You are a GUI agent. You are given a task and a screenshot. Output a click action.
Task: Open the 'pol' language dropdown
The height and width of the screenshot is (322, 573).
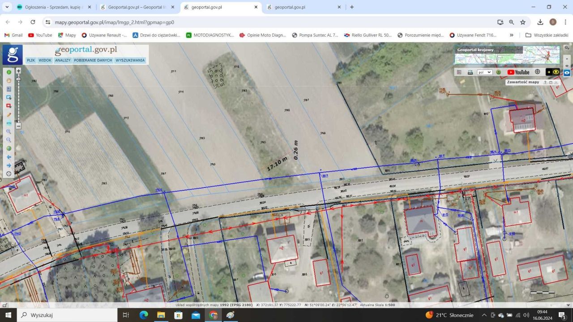click(x=484, y=72)
